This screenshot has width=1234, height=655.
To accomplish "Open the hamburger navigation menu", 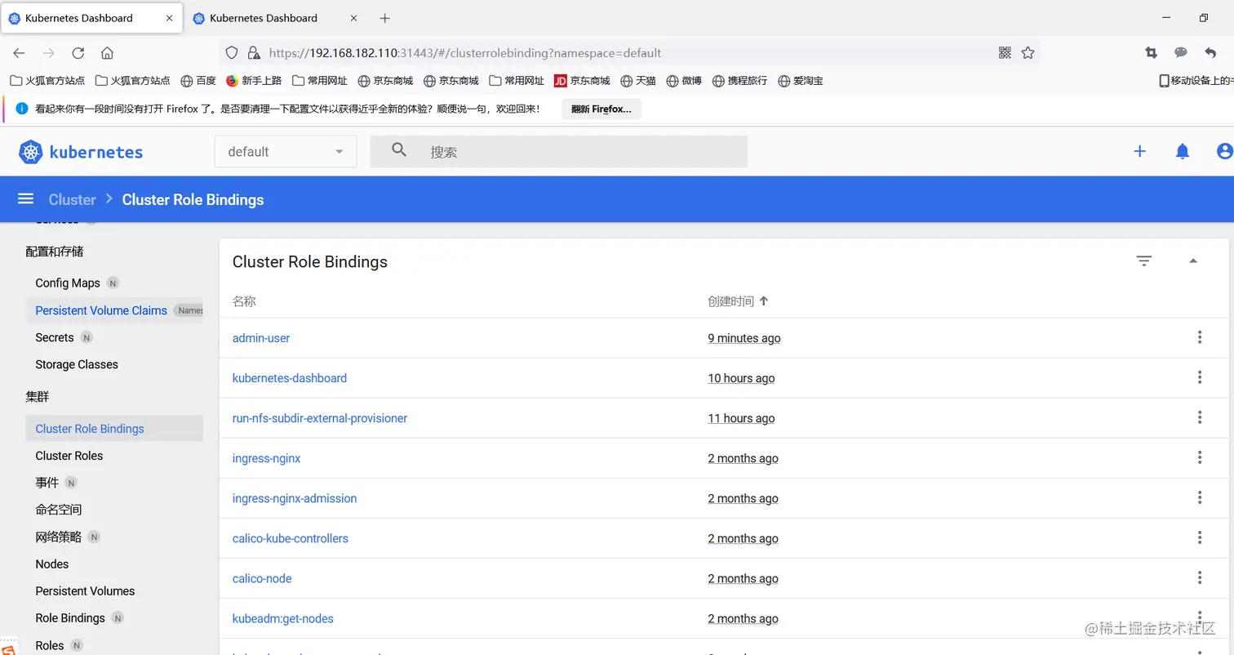I will pyautogui.click(x=26, y=199).
